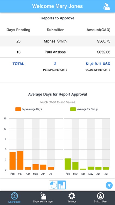
Task: Open the Dashboard tab
Action: point(14,198)
